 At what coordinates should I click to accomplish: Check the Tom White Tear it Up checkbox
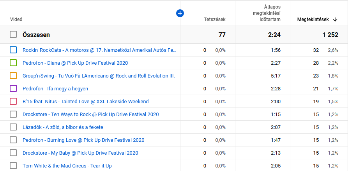tap(13, 166)
